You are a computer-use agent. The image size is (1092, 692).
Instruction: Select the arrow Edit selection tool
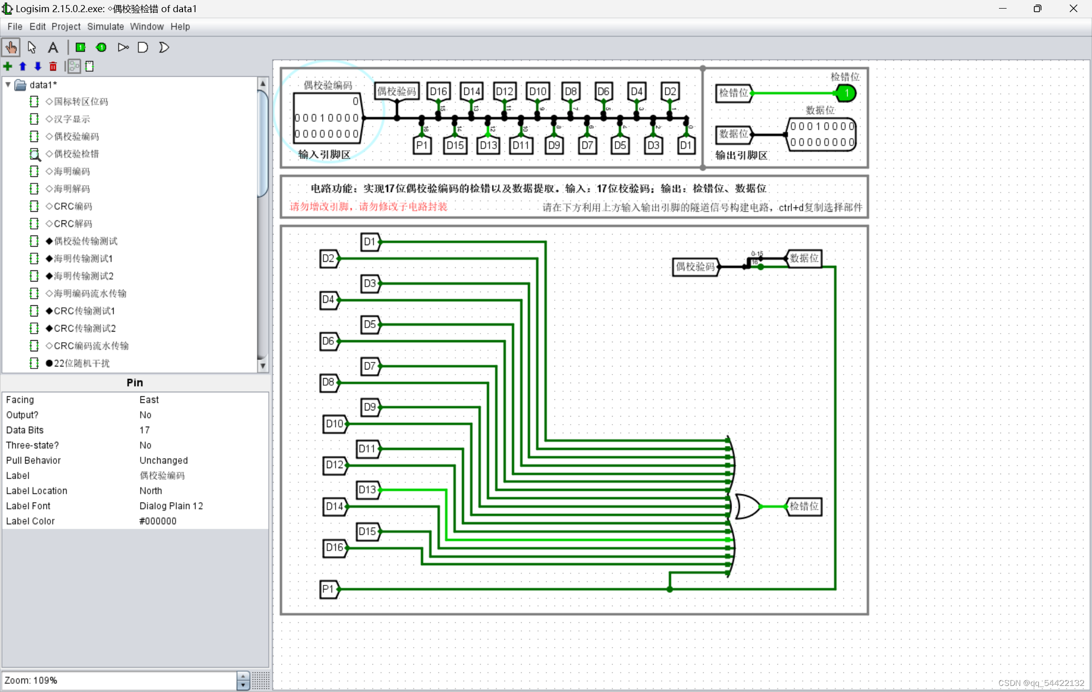(32, 48)
